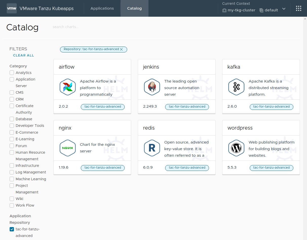Uncheck the tac-for-tanzu-advanced repository filter
The image size is (307, 240).
tap(12, 229)
